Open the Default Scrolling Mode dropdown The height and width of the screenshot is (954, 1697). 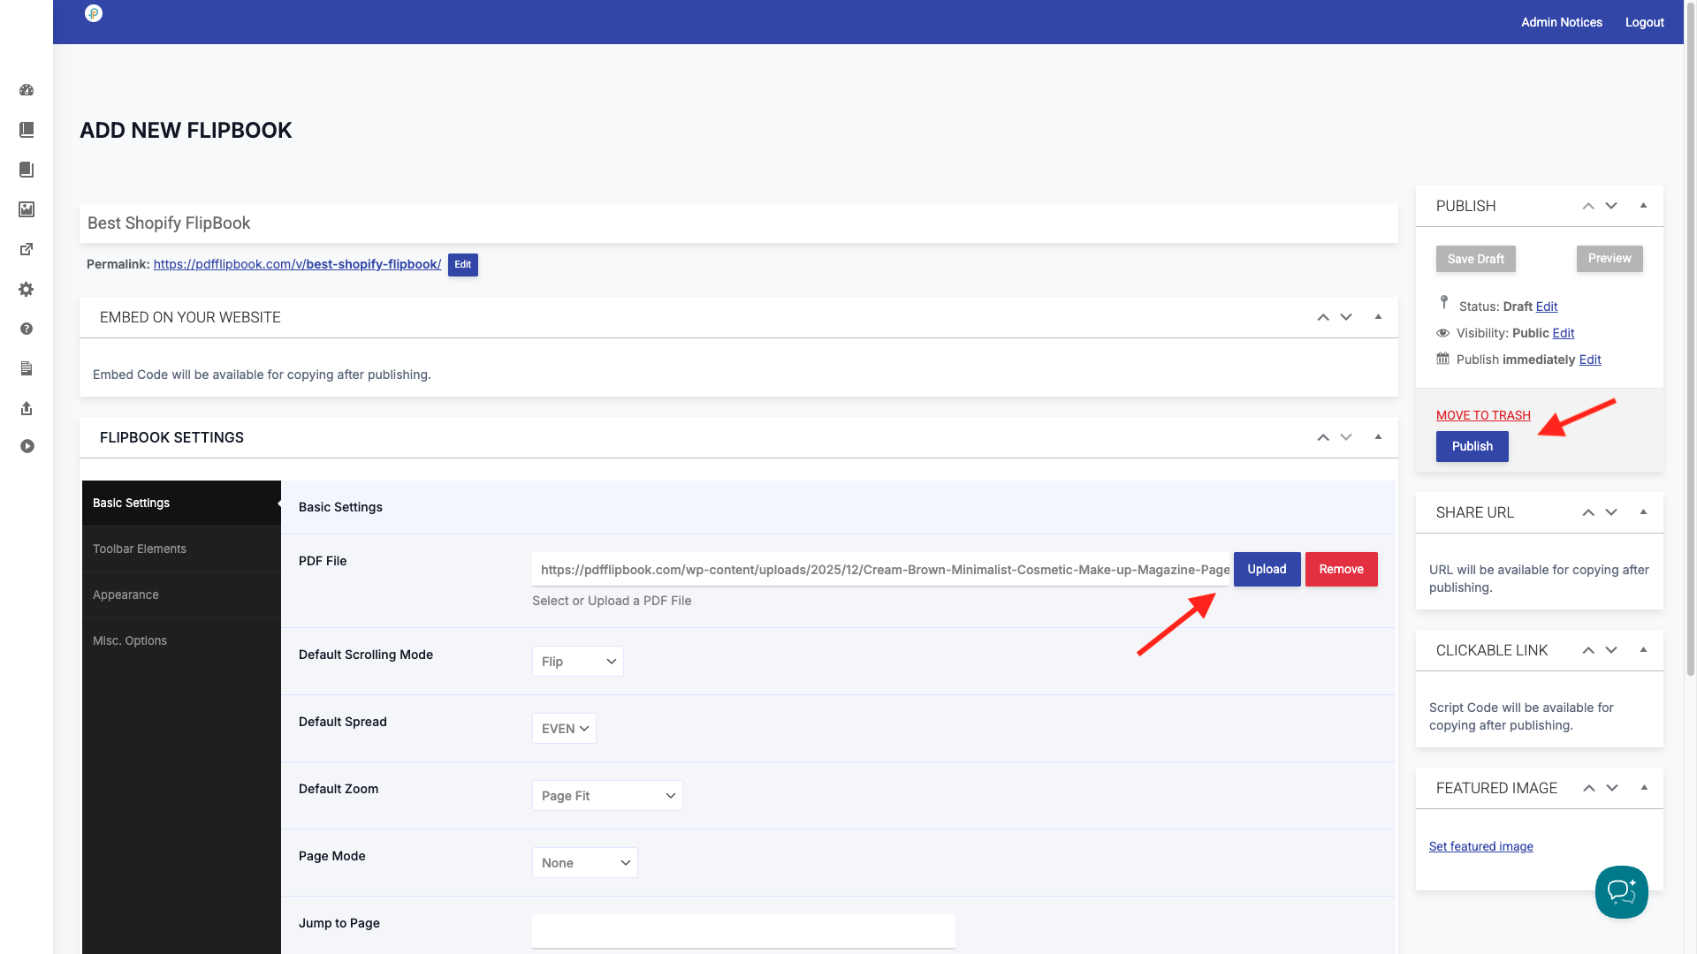tap(577, 662)
